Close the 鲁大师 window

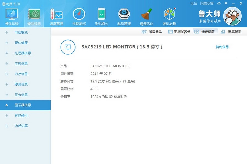tap(241, 3)
